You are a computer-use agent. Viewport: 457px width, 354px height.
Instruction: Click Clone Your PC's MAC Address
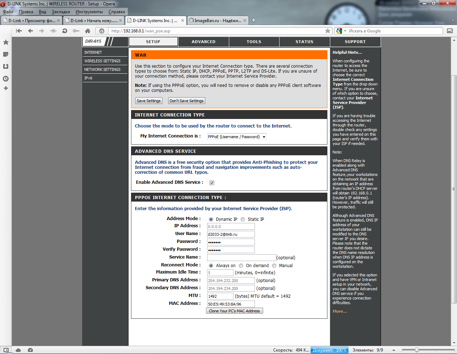click(235, 311)
